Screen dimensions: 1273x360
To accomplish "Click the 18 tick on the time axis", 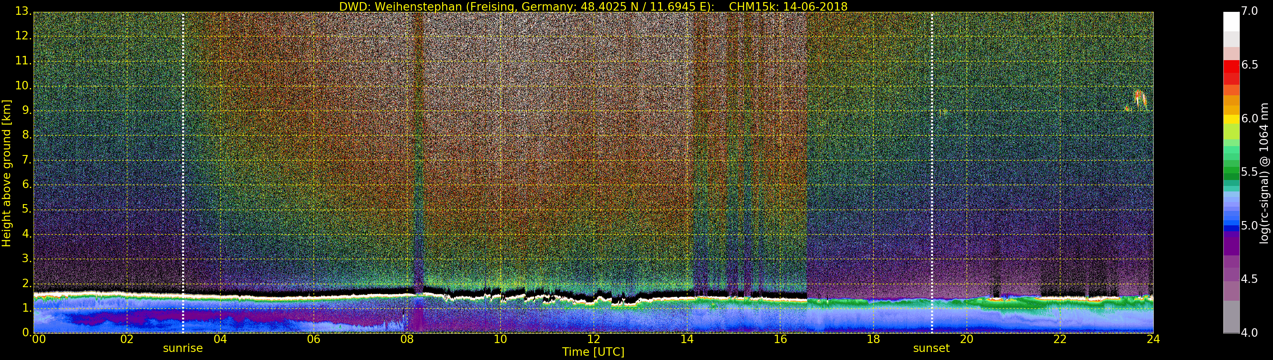I will tap(873, 339).
